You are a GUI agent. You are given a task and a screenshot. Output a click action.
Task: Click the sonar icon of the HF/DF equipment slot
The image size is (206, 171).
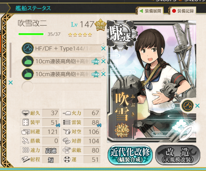[28, 48]
